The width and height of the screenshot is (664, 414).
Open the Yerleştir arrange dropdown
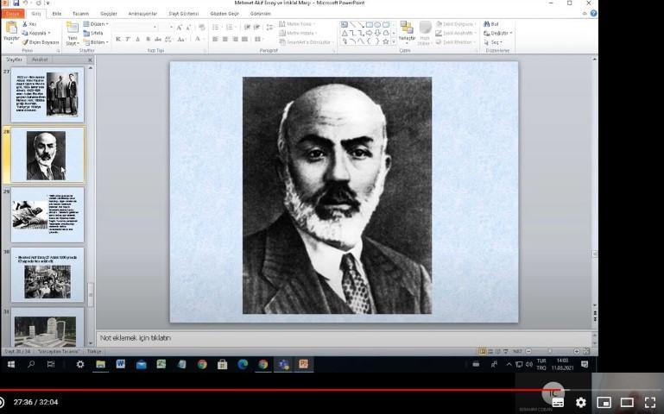[407, 32]
